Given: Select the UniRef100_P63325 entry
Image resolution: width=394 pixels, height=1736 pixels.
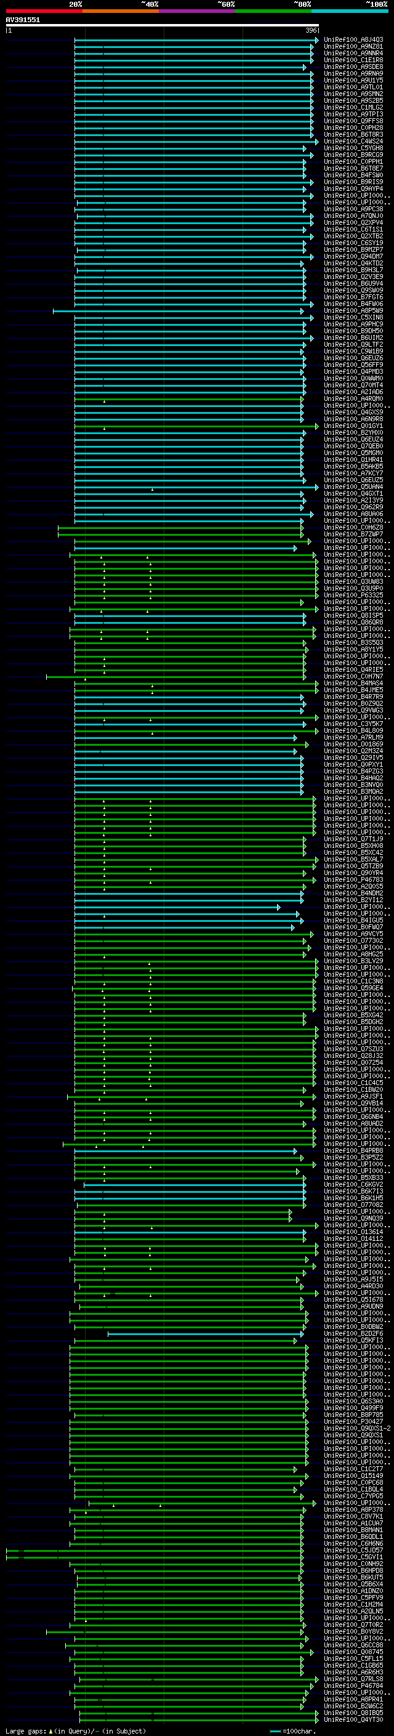Looking at the screenshot, I should click(353, 595).
